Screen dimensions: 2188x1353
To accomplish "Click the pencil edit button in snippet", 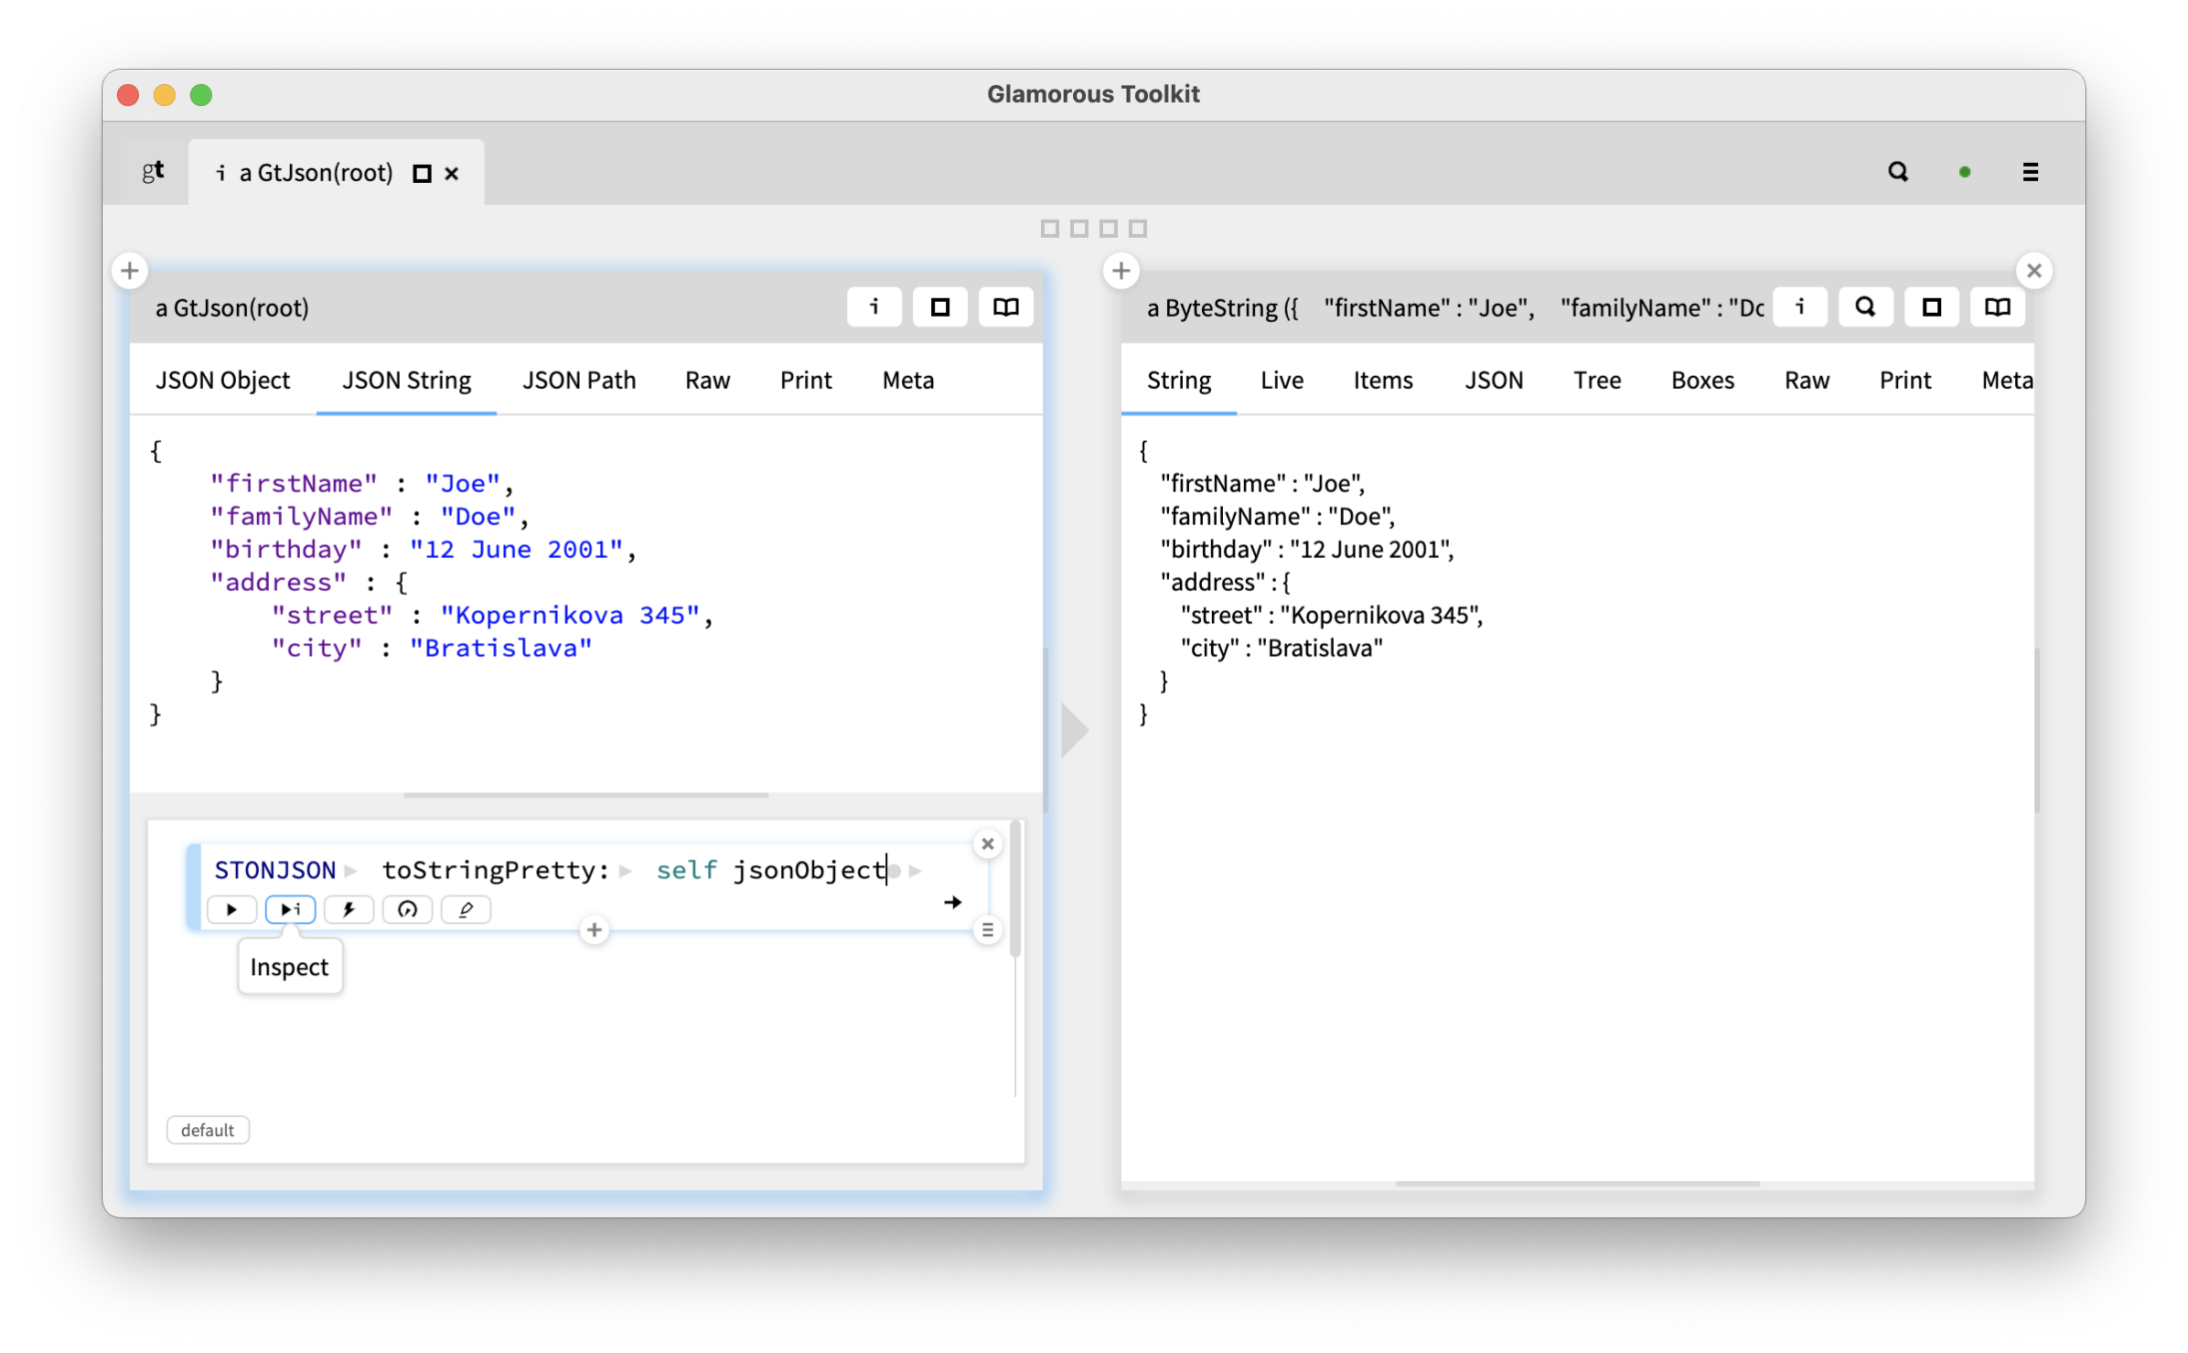I will pyautogui.click(x=466, y=909).
